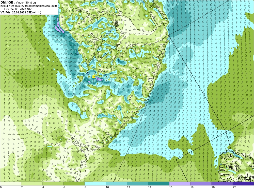The height and width of the screenshot is (189, 254).
Task: Select the 16–18 m/s lavender swatch
Action: 180,184
